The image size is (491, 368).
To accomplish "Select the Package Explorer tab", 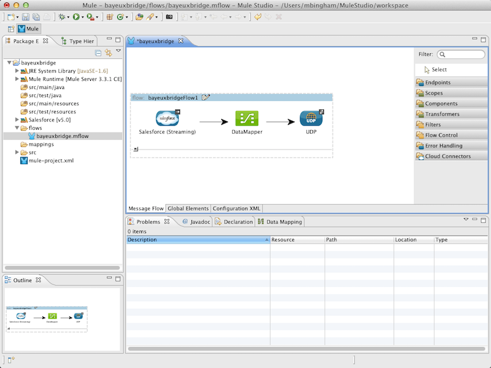I will tap(26, 41).
